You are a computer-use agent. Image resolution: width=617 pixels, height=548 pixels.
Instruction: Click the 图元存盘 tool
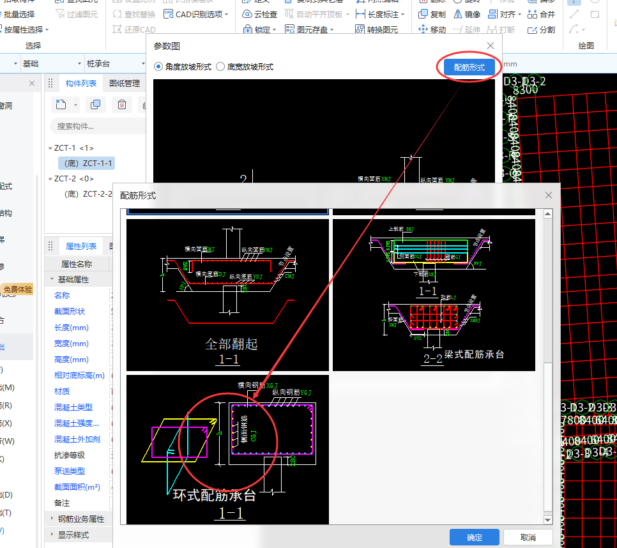tap(307, 29)
